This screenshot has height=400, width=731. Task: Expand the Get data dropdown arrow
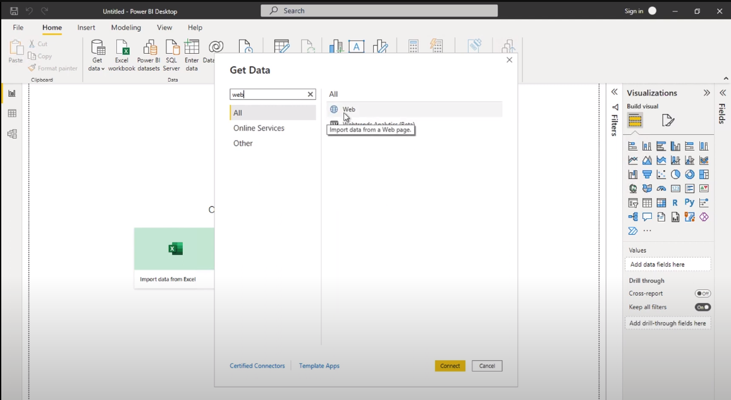pyautogui.click(x=102, y=68)
